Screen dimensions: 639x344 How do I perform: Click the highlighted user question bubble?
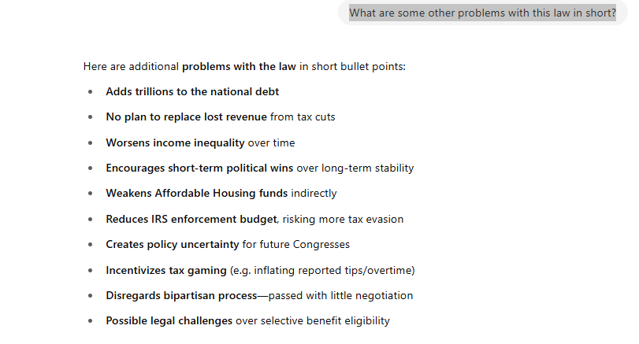click(x=482, y=13)
